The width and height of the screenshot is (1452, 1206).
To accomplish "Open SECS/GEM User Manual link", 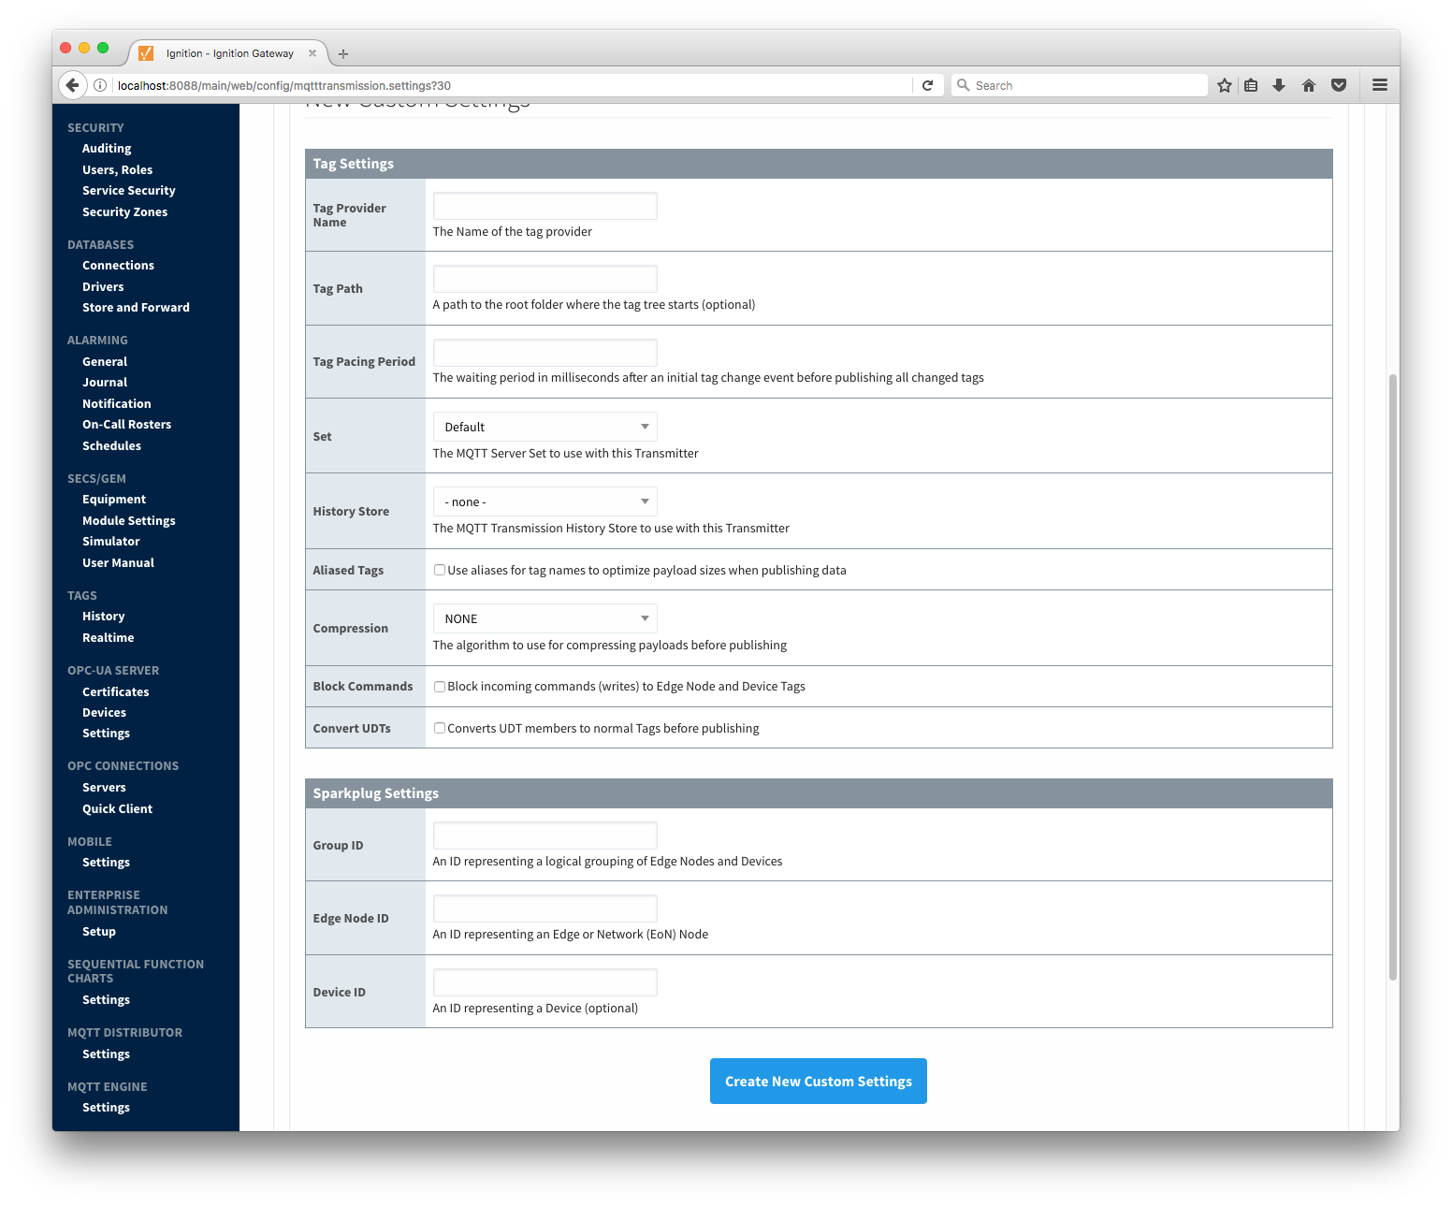I will 118,563.
